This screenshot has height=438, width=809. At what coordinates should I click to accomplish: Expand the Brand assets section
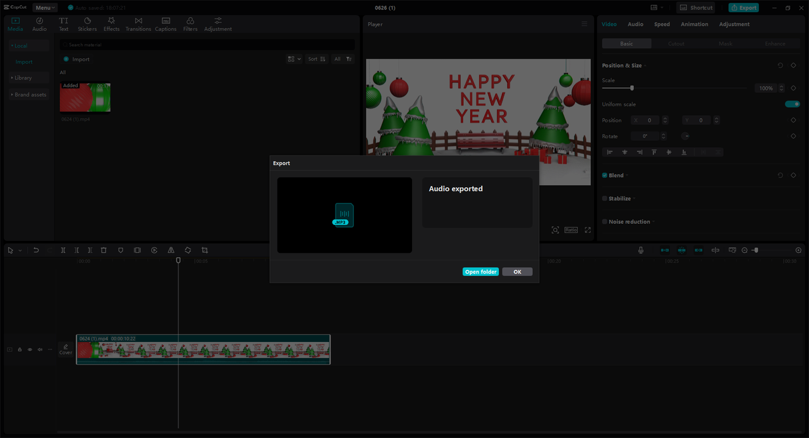pos(29,95)
